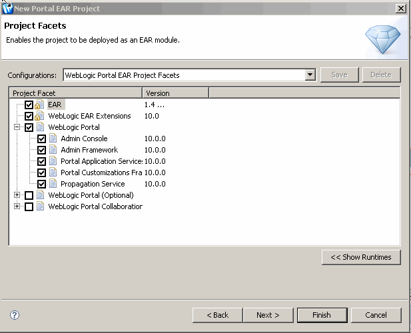Select the Portal Application Services row label

pyautogui.click(x=101, y=161)
